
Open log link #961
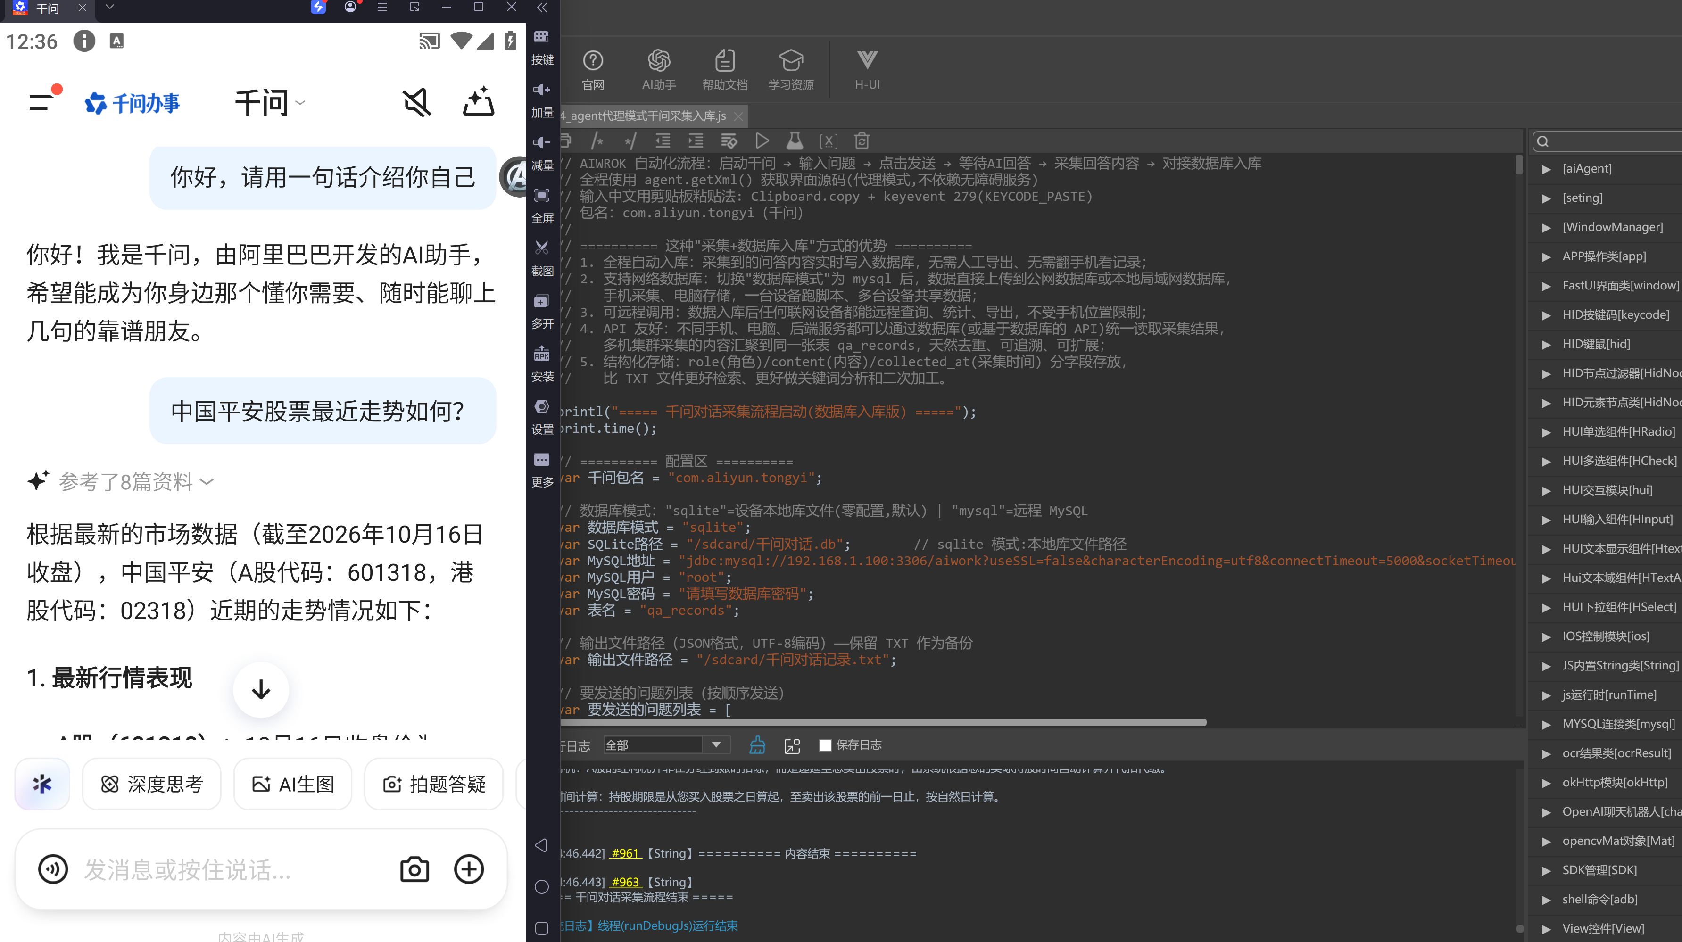coord(626,853)
